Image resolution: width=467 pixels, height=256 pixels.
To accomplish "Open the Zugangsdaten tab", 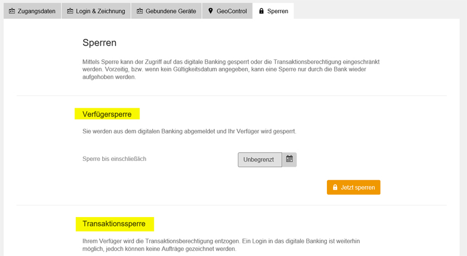I will [32, 11].
